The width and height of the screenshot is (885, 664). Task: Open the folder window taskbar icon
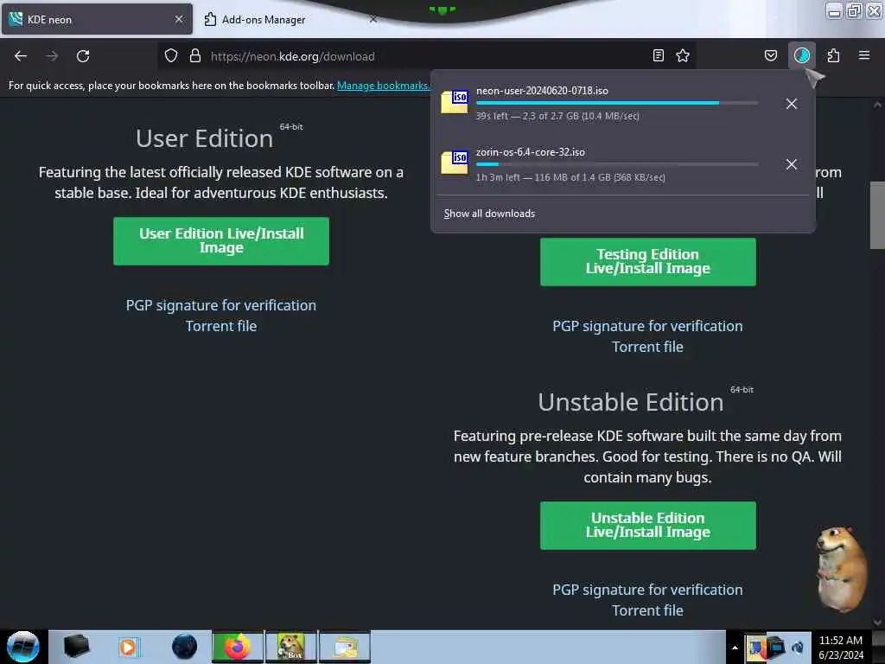tap(345, 647)
